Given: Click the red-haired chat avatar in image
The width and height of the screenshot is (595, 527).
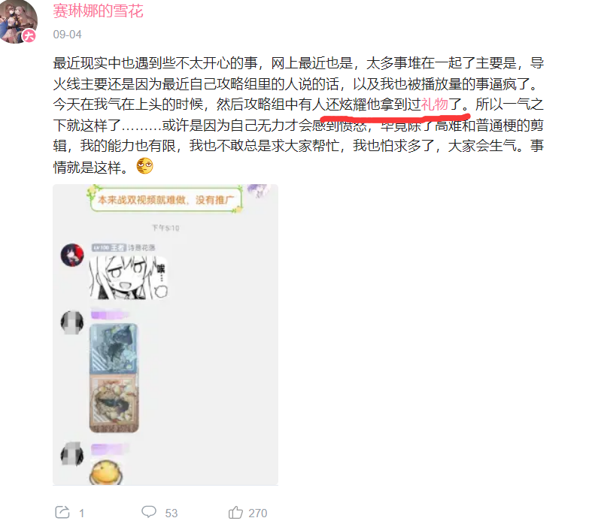Looking at the screenshot, I should coord(72,255).
